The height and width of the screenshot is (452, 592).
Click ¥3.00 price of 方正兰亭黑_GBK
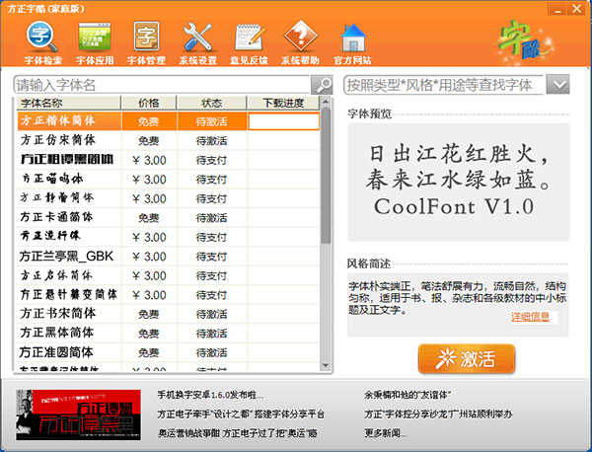click(149, 257)
